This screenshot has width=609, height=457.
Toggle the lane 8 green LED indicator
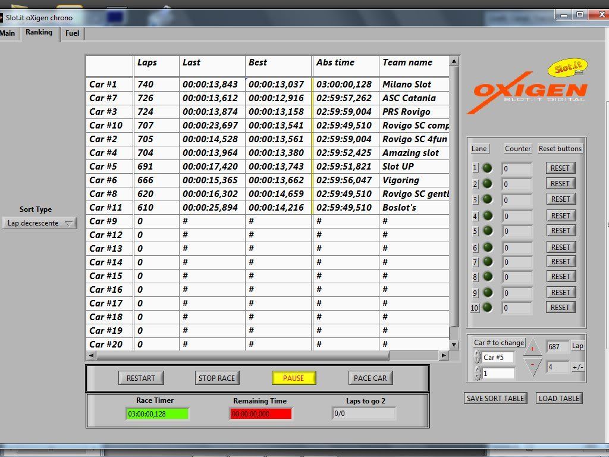pos(487,277)
